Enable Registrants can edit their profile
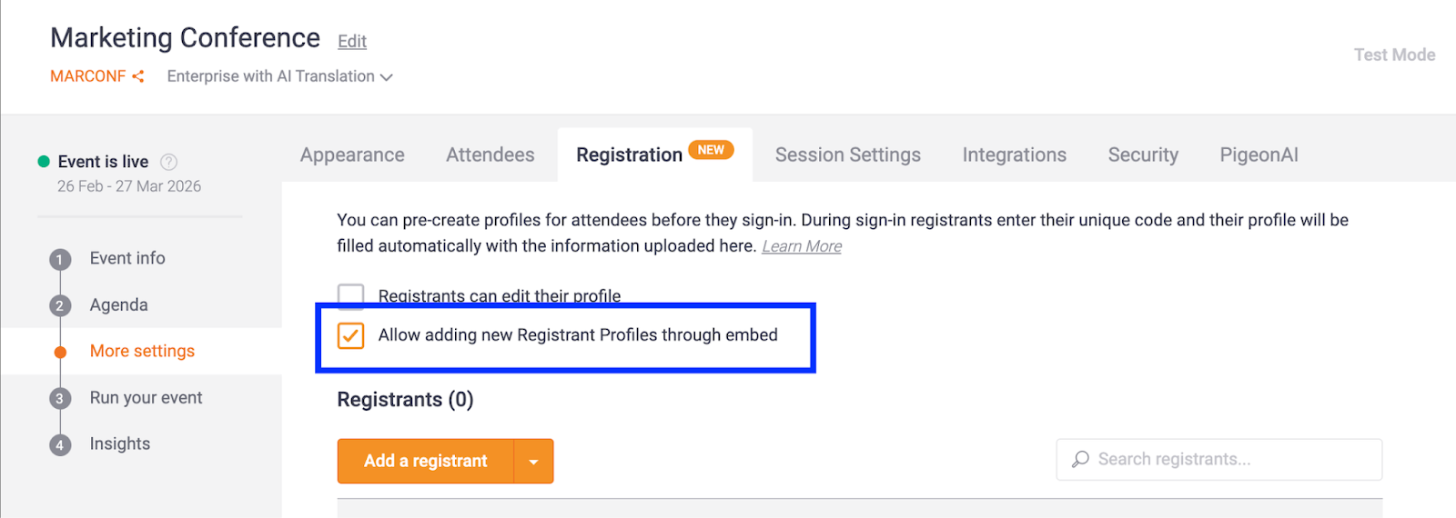 click(x=350, y=295)
